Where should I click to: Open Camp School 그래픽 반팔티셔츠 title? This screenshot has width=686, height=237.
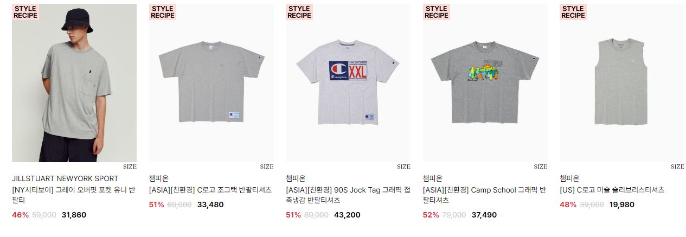(484, 195)
